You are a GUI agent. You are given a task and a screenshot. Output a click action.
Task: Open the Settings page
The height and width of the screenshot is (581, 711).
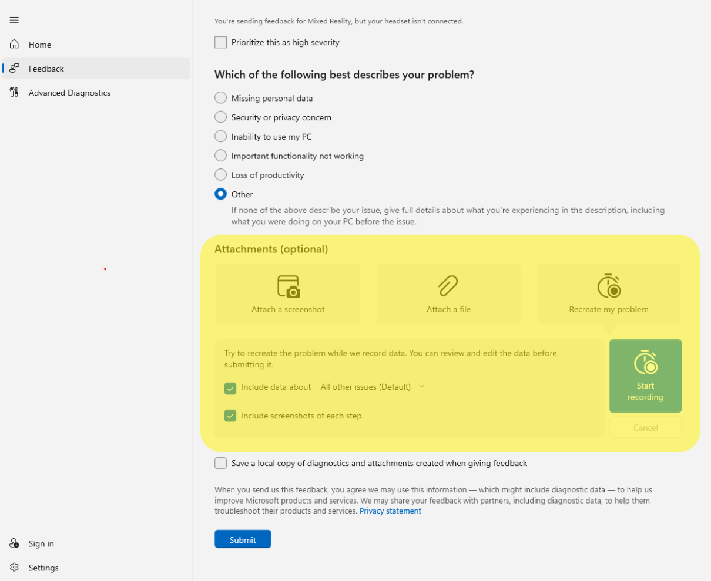96,568
